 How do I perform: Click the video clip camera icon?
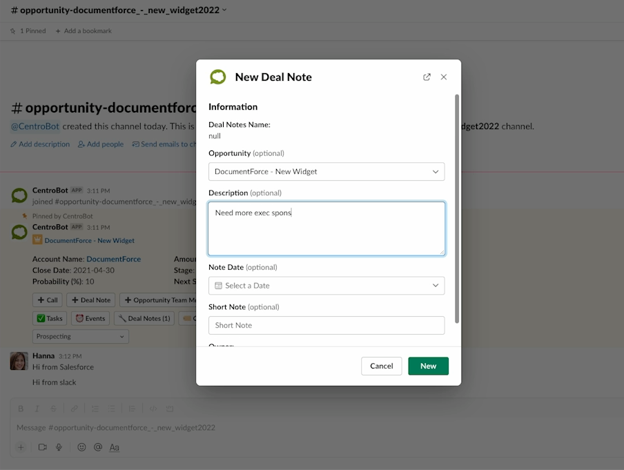43,447
